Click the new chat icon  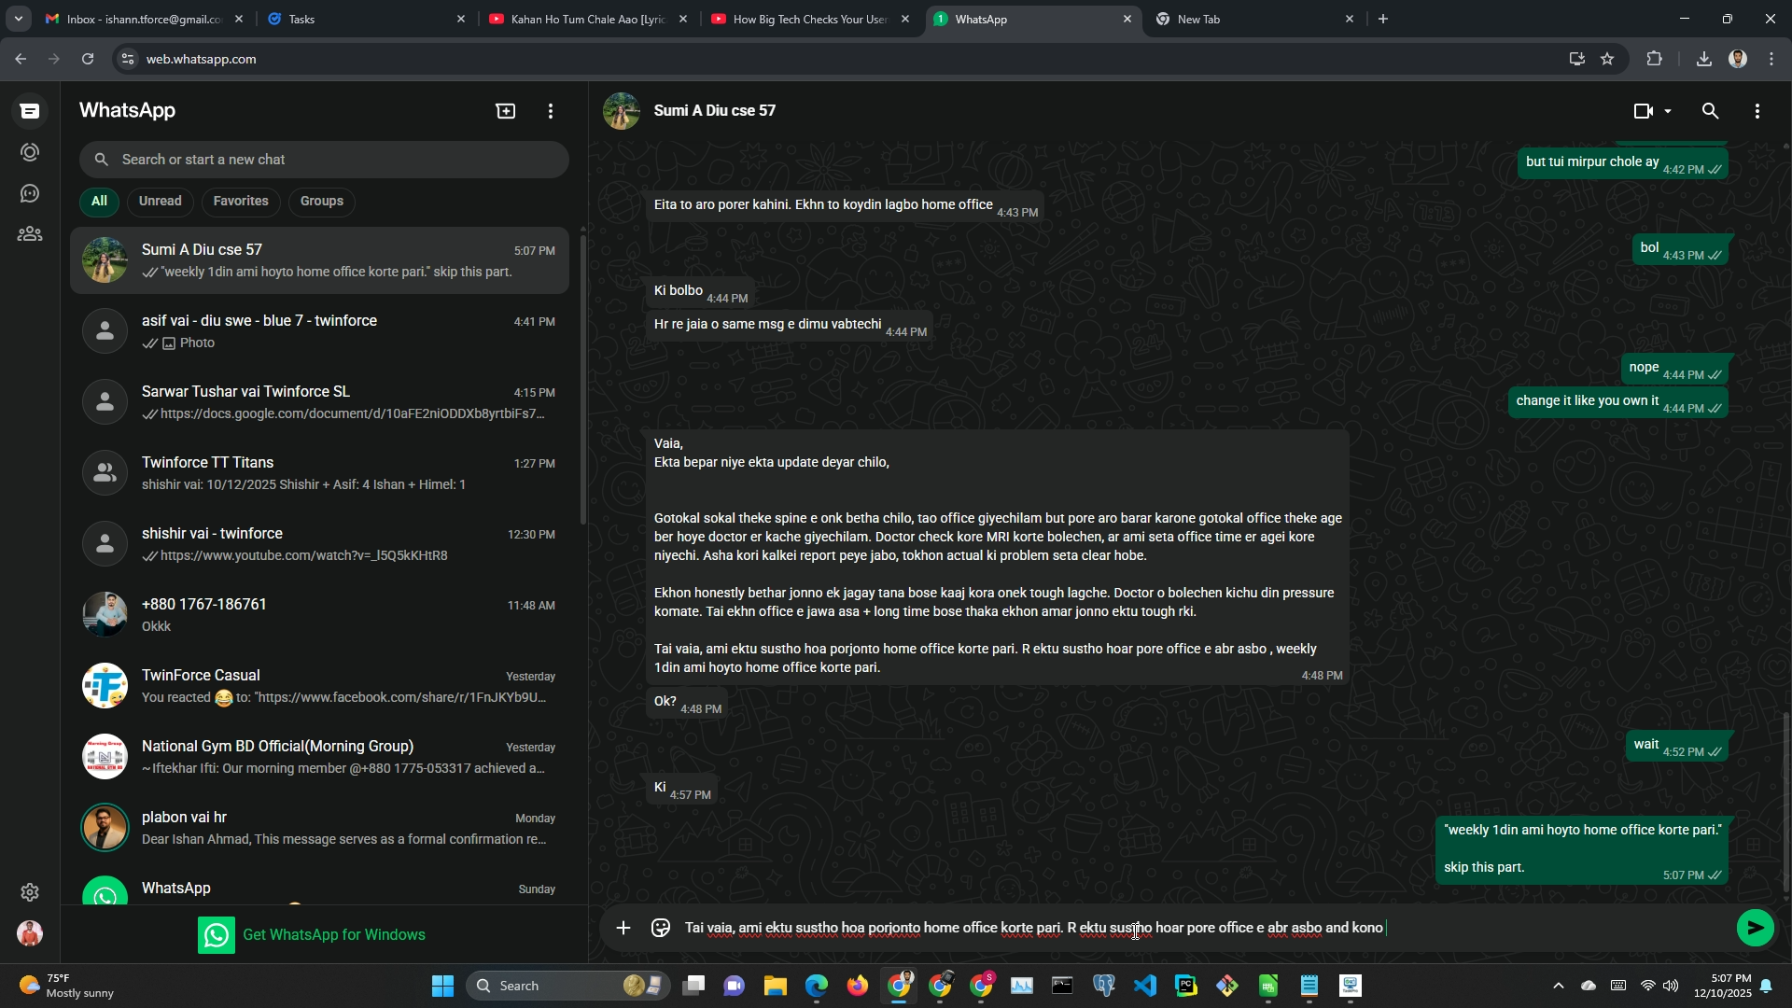coord(505,111)
